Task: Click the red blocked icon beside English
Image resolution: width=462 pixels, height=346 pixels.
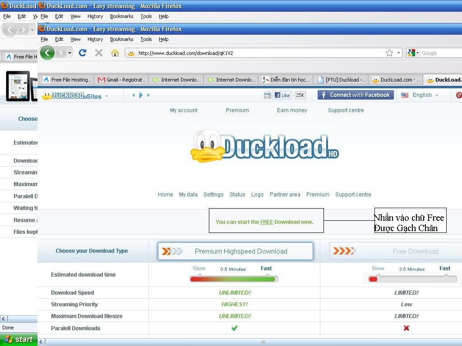Action: (459, 95)
